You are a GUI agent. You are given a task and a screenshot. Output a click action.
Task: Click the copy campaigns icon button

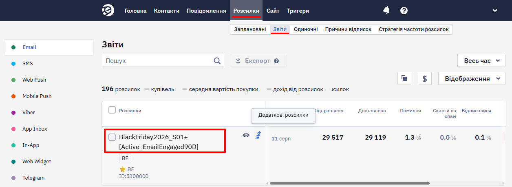point(404,78)
